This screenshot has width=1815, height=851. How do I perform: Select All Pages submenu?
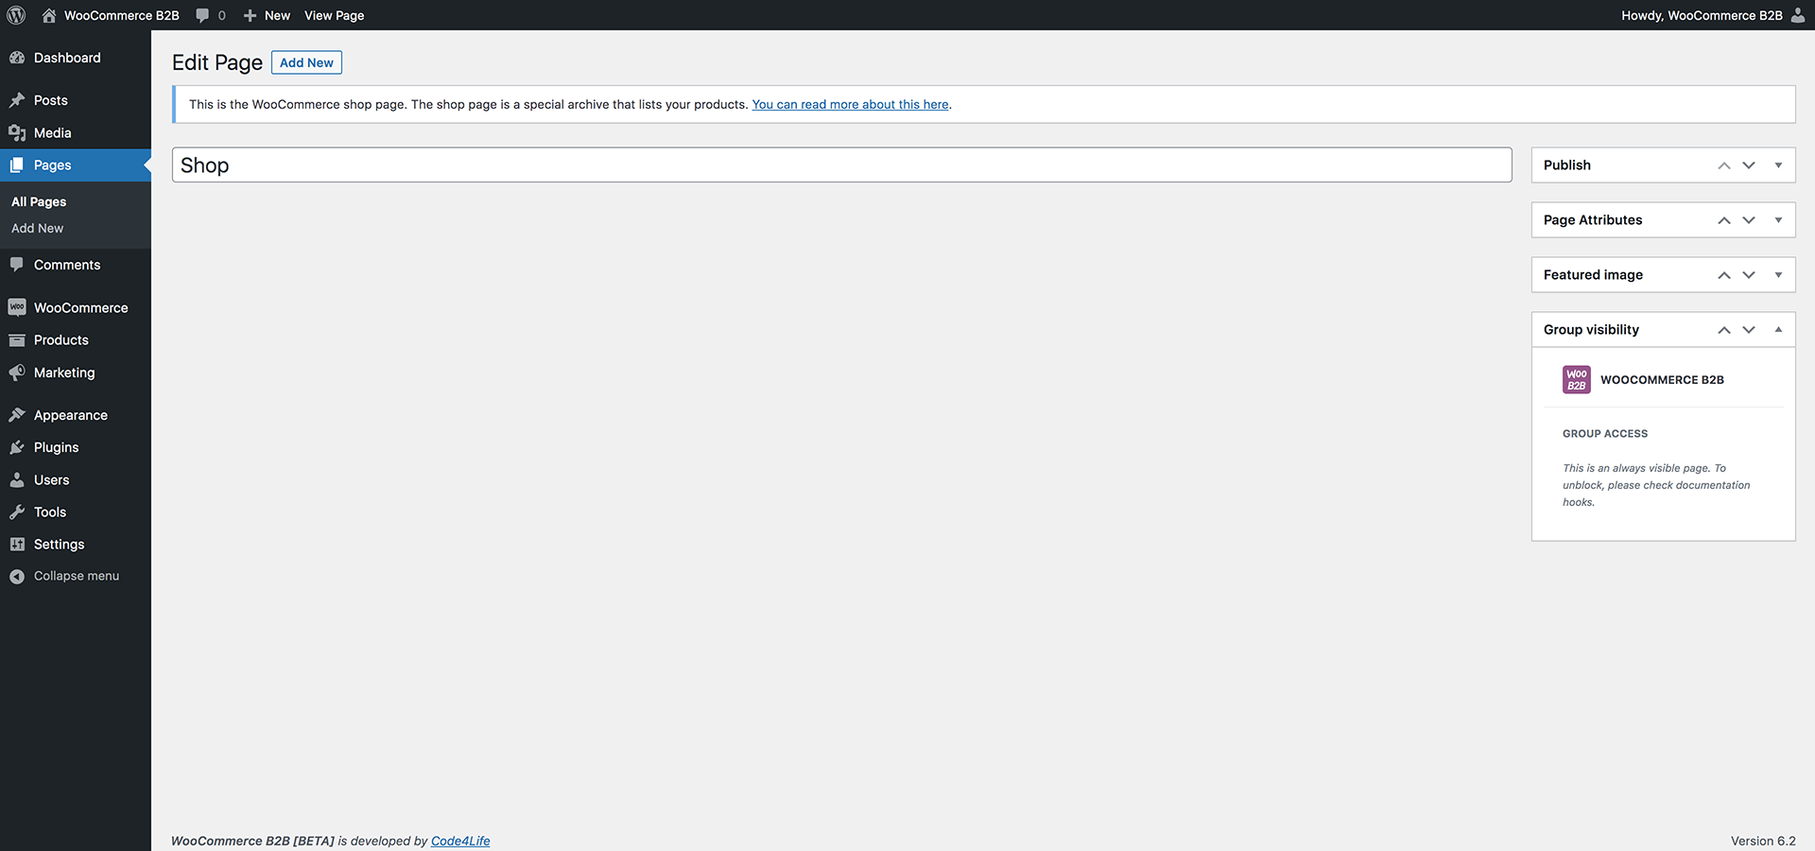click(39, 201)
